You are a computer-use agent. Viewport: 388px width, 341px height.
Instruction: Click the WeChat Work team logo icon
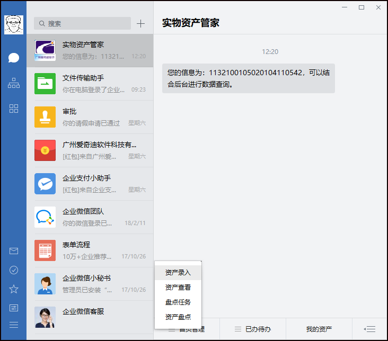(x=45, y=217)
